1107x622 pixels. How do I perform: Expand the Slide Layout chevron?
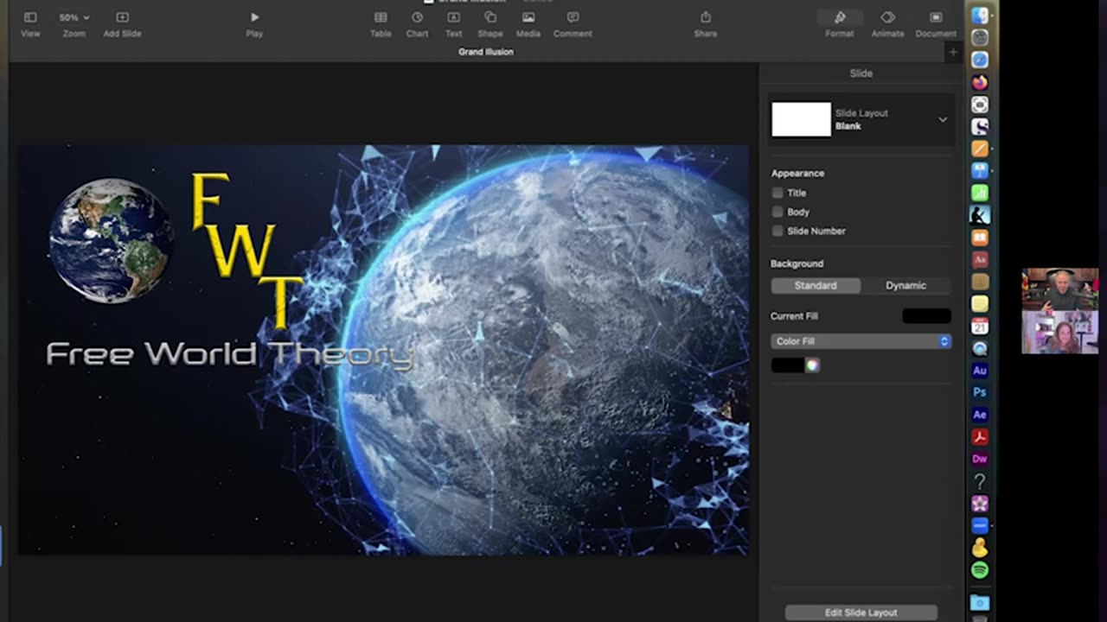pos(943,119)
